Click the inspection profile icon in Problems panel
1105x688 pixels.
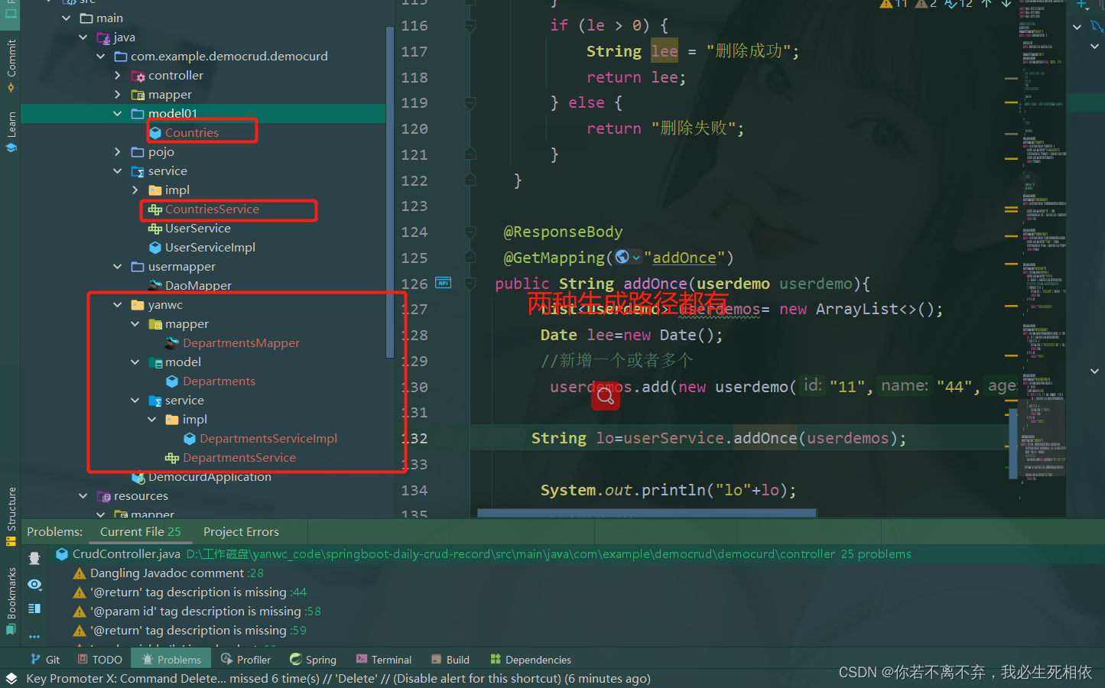(34, 559)
